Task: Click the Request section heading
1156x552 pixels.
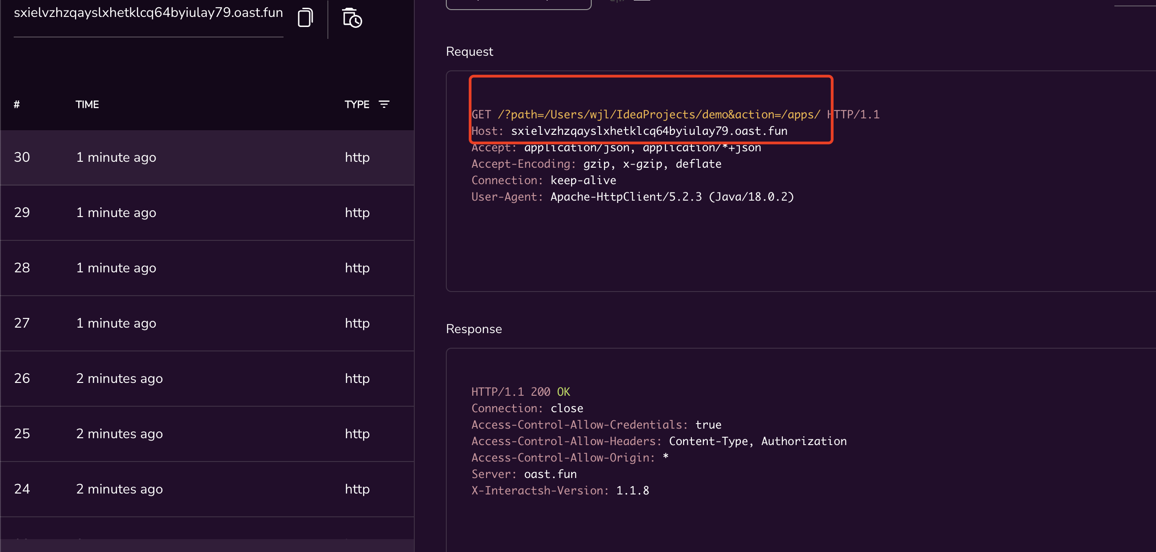Action: coord(469,52)
